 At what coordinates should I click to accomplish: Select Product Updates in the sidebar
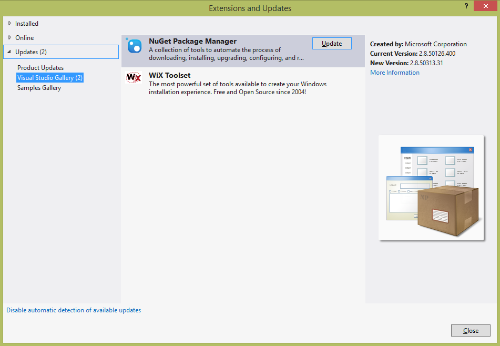click(40, 68)
